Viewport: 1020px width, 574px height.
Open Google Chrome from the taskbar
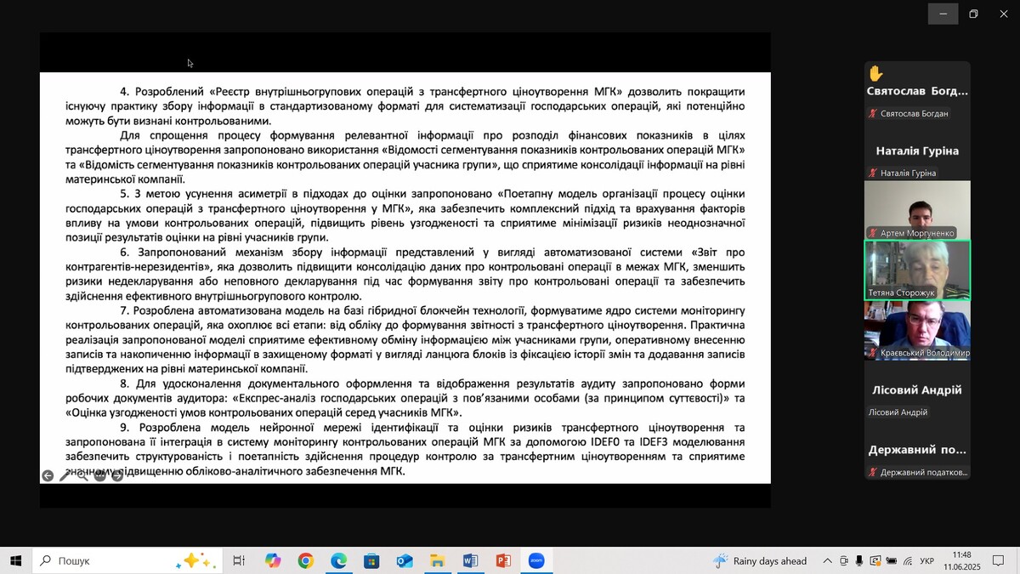[x=305, y=560]
